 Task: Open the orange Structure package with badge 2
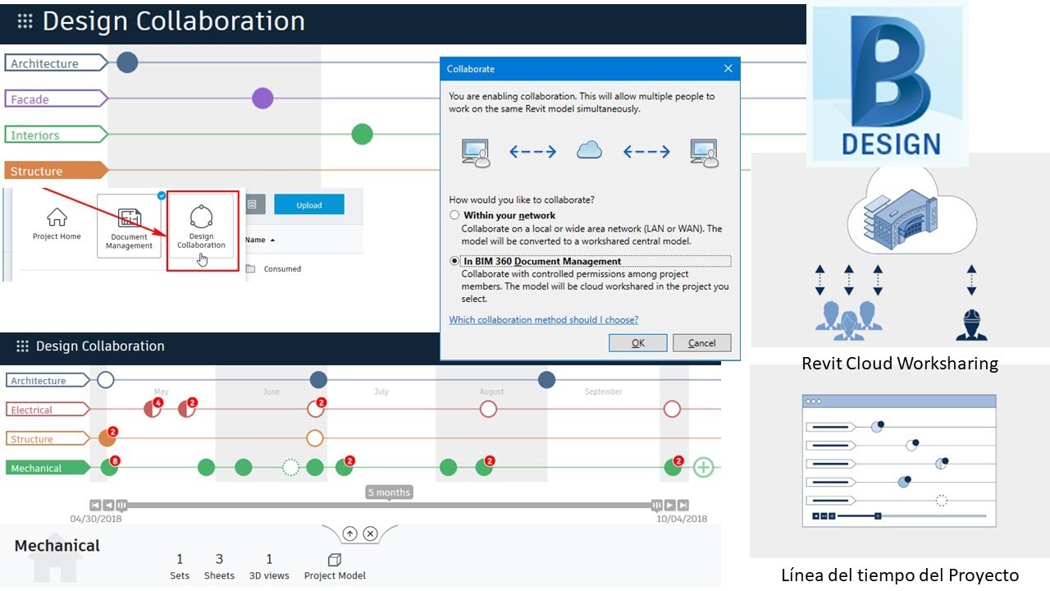[107, 437]
